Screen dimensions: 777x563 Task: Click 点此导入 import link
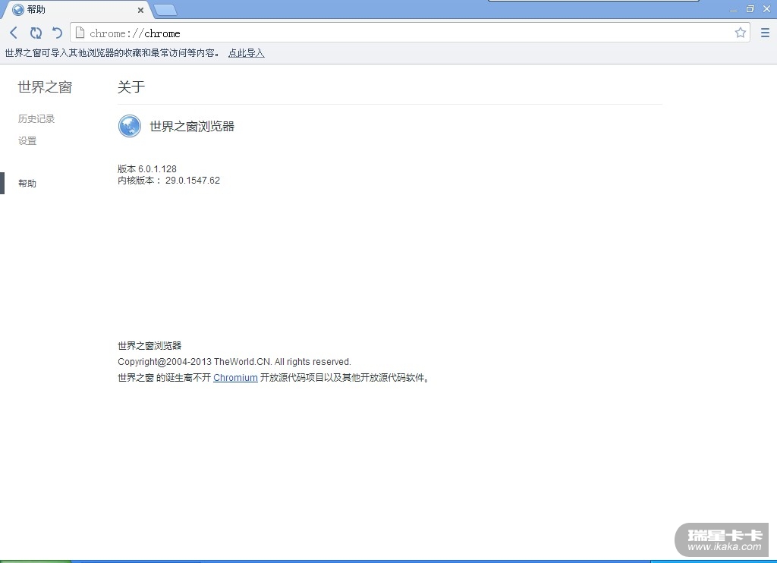[x=247, y=53]
